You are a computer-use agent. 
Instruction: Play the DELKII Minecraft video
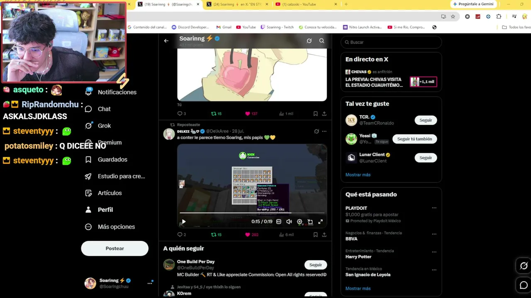[183, 221]
